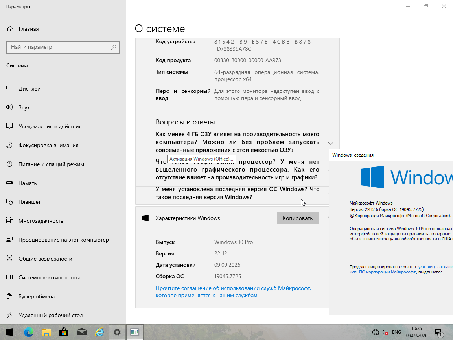This screenshot has width=453, height=340.
Task: Click the Выпуск value Windows 10 Pro
Action: (234, 242)
